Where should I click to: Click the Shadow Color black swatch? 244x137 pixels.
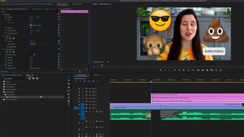pyautogui.click(x=31, y=55)
